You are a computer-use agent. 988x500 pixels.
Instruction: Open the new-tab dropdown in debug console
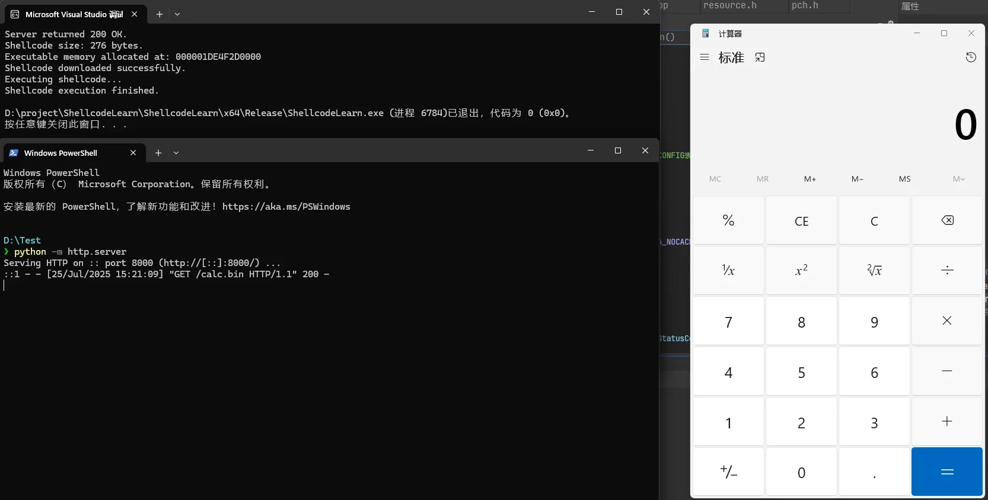177,14
